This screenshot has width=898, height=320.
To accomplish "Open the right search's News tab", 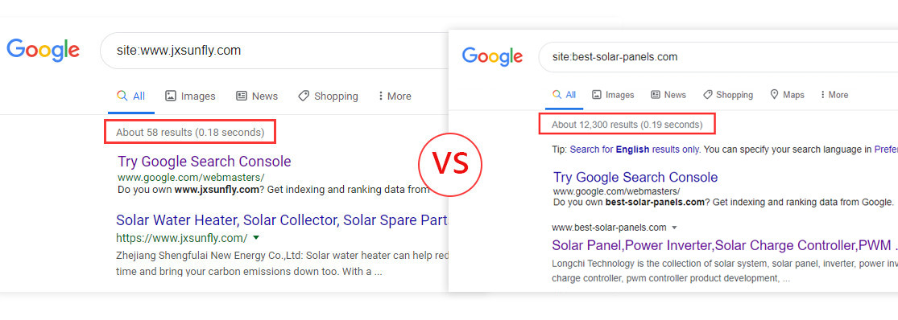I will point(668,95).
